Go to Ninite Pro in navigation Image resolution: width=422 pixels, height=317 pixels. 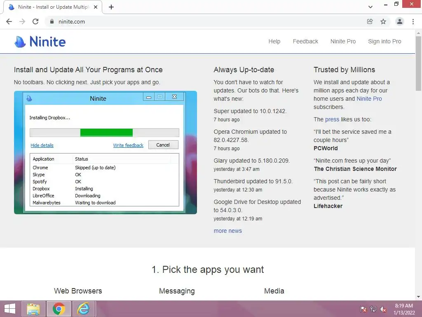coord(343,42)
